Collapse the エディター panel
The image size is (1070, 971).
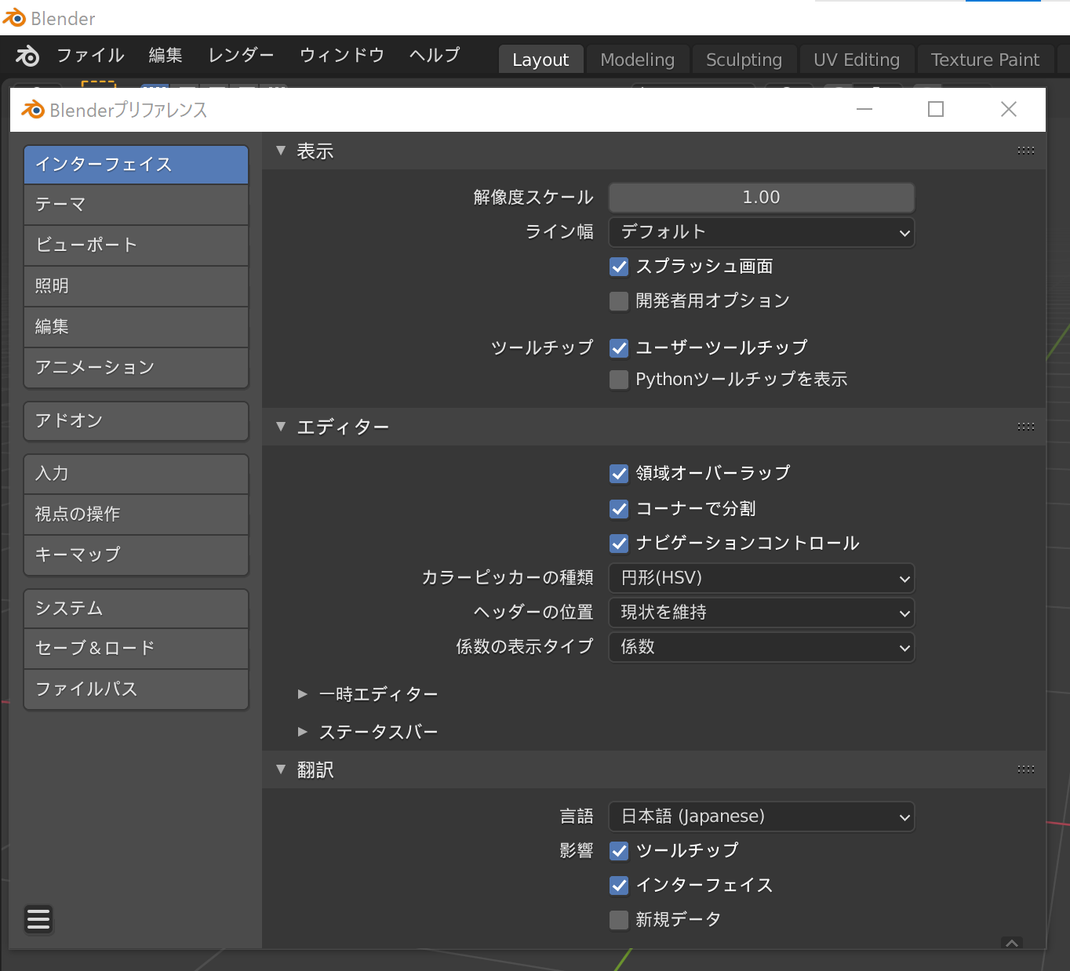281,427
